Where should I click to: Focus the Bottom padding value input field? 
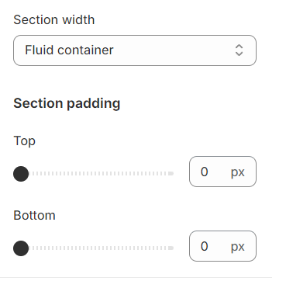pyautogui.click(x=222, y=246)
